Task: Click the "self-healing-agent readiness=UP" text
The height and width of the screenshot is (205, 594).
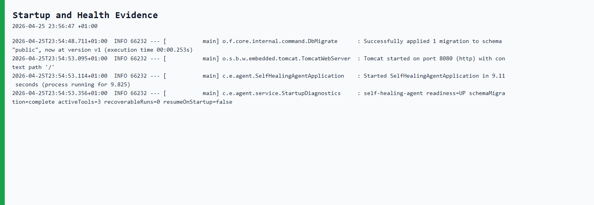Action: click(414, 93)
